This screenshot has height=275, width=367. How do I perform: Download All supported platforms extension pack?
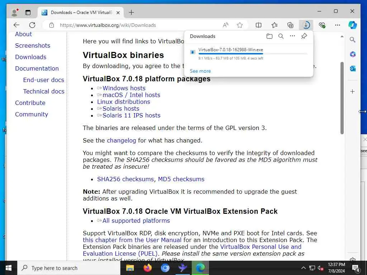pos(136,221)
